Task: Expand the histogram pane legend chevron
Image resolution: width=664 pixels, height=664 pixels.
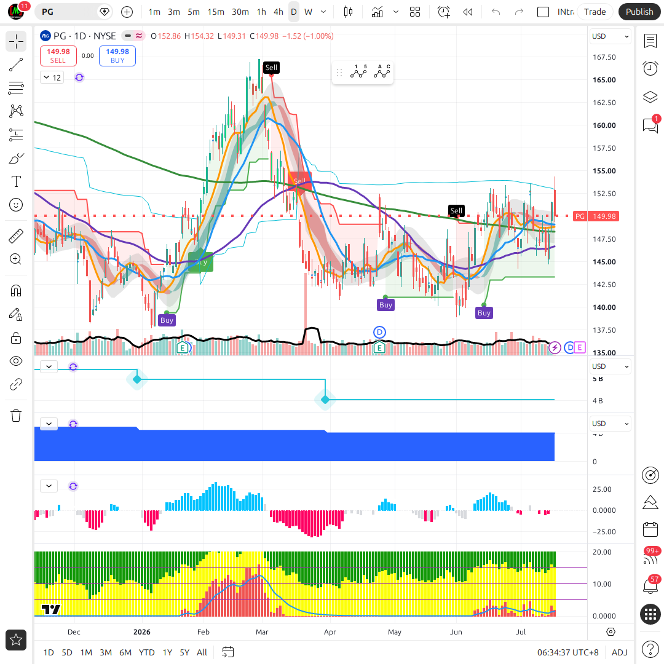Action: [x=49, y=486]
